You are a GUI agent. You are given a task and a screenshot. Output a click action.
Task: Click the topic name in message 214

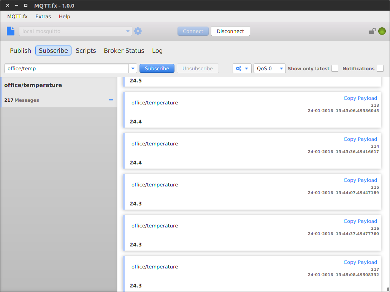click(x=155, y=144)
